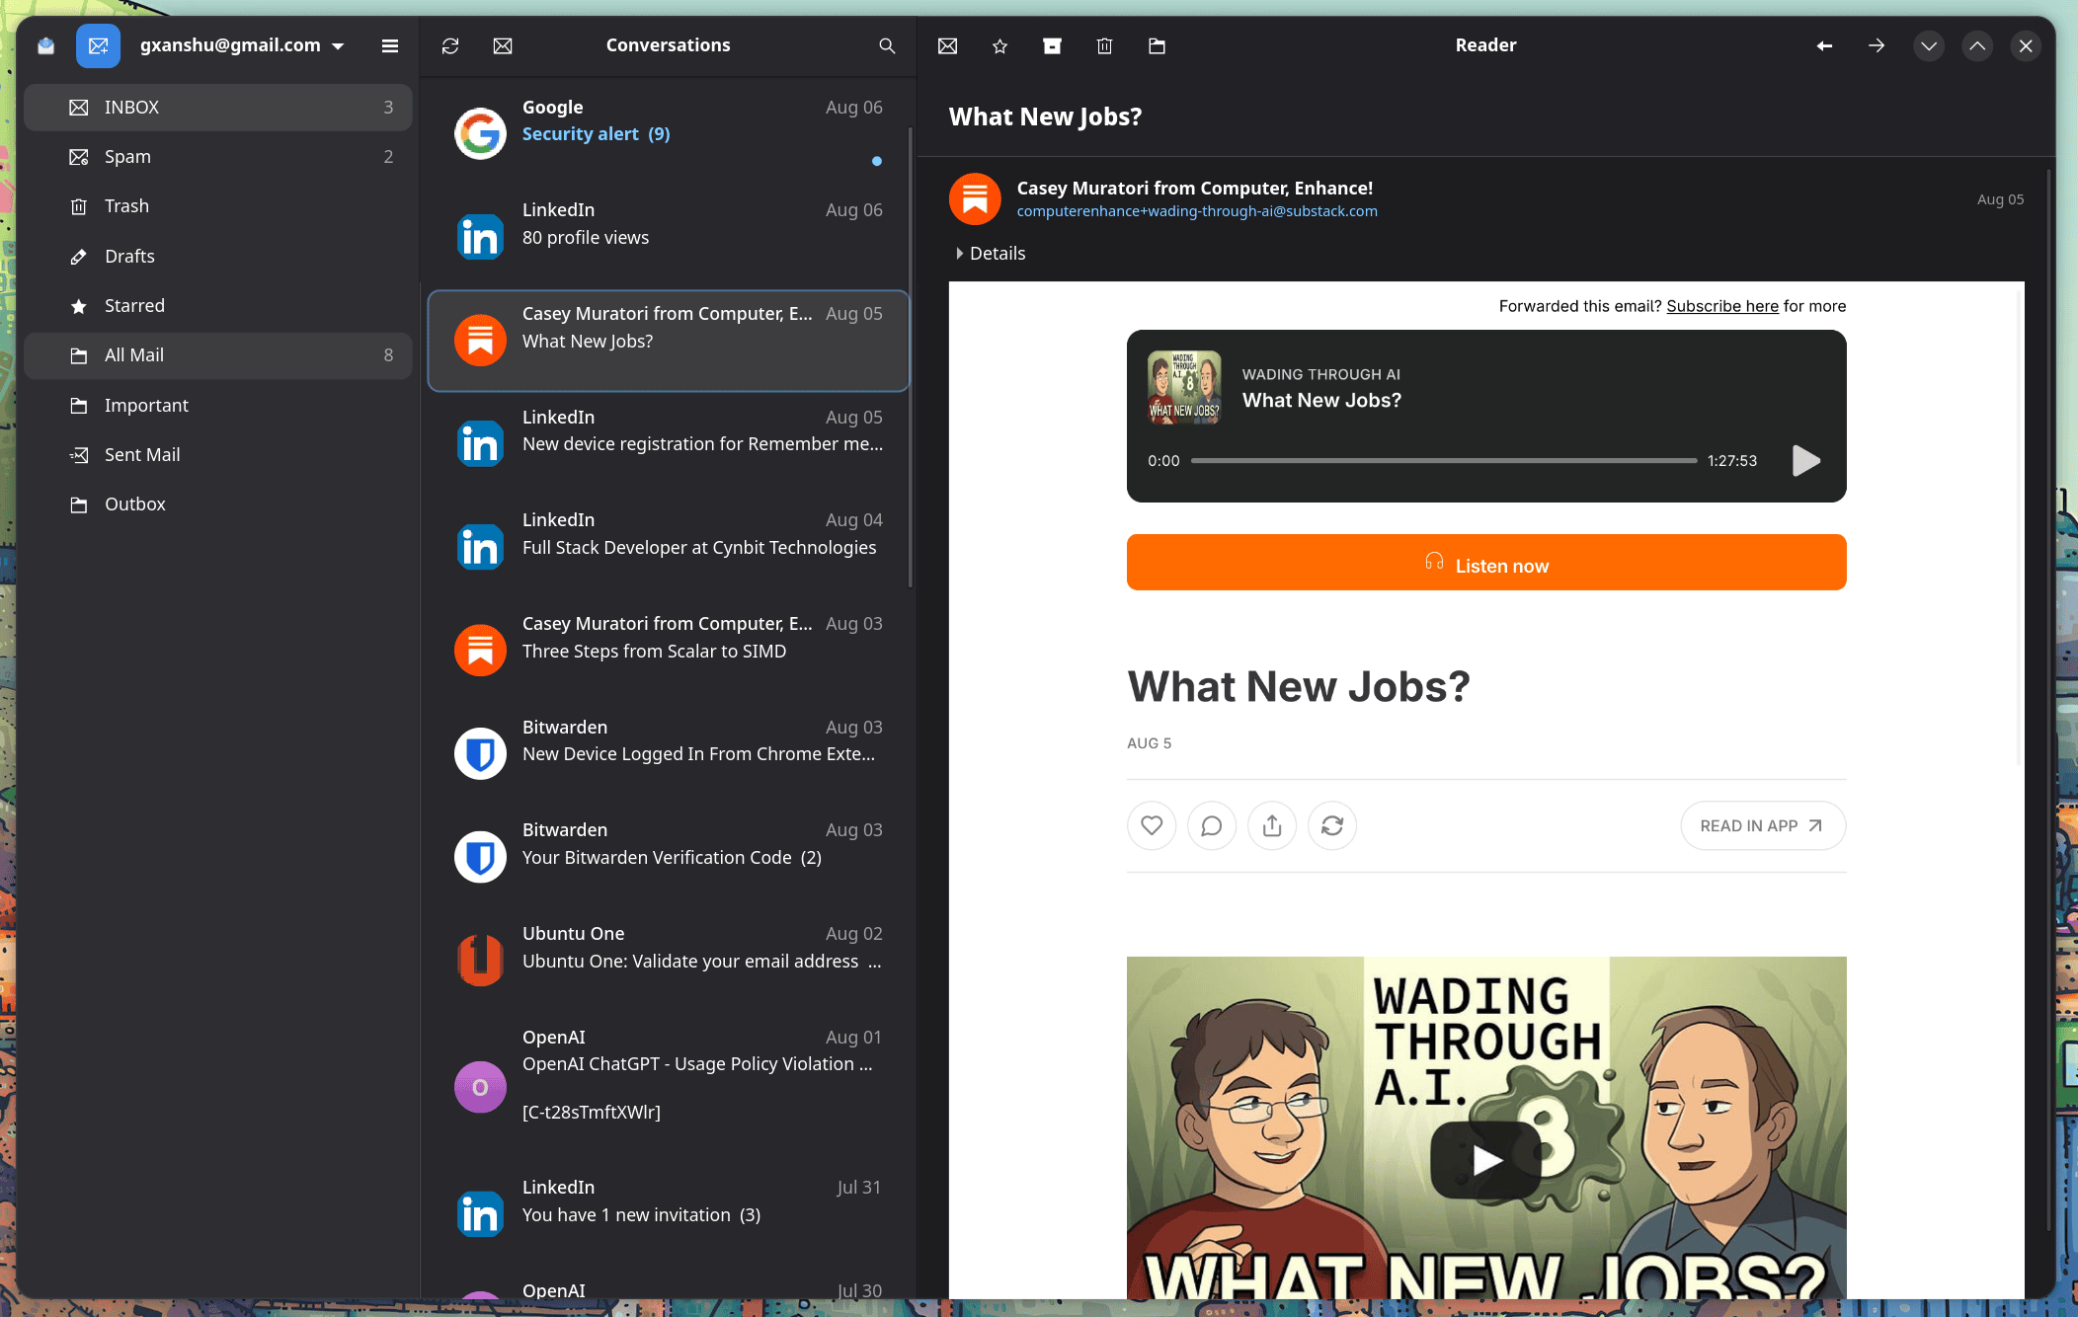This screenshot has height=1317, width=2078.
Task: Open the Outbox folder
Action: pyautogui.click(x=217, y=504)
